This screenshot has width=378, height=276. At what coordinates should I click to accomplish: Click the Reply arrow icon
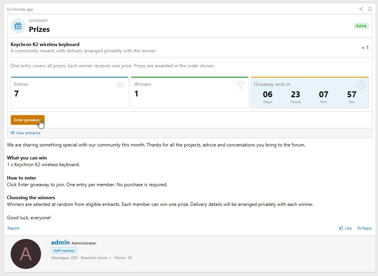(359, 228)
